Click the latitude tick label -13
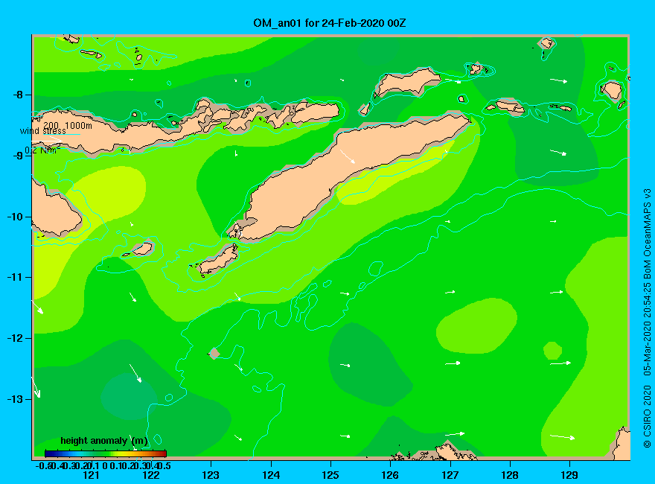The height and width of the screenshot is (484, 655). (x=15, y=399)
